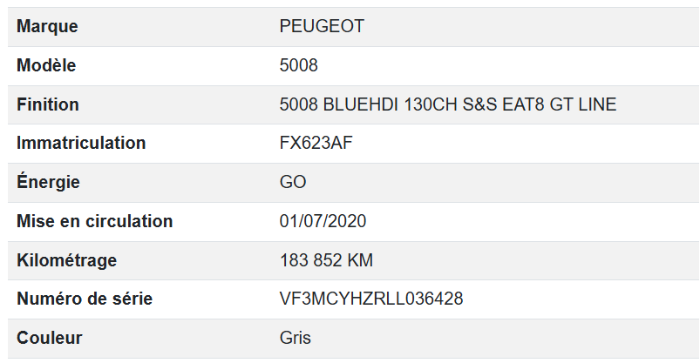Click the Numéro de série label
700x363 pixels.
[85, 299]
